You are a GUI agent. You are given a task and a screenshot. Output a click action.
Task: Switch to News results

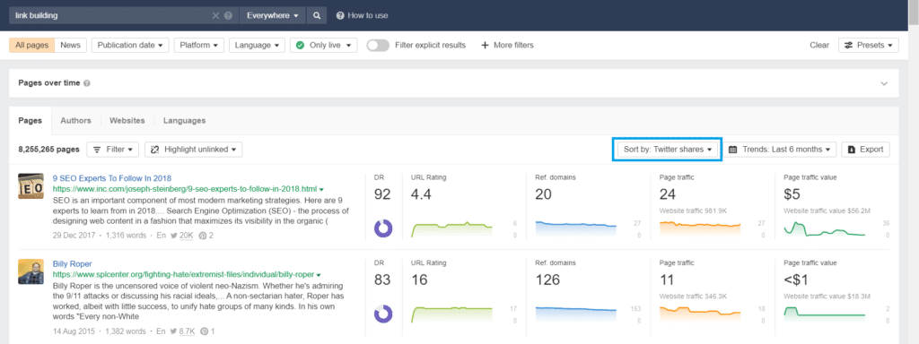point(70,45)
